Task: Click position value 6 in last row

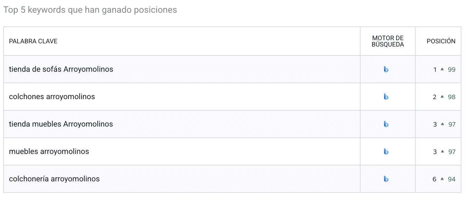Action: tap(434, 179)
